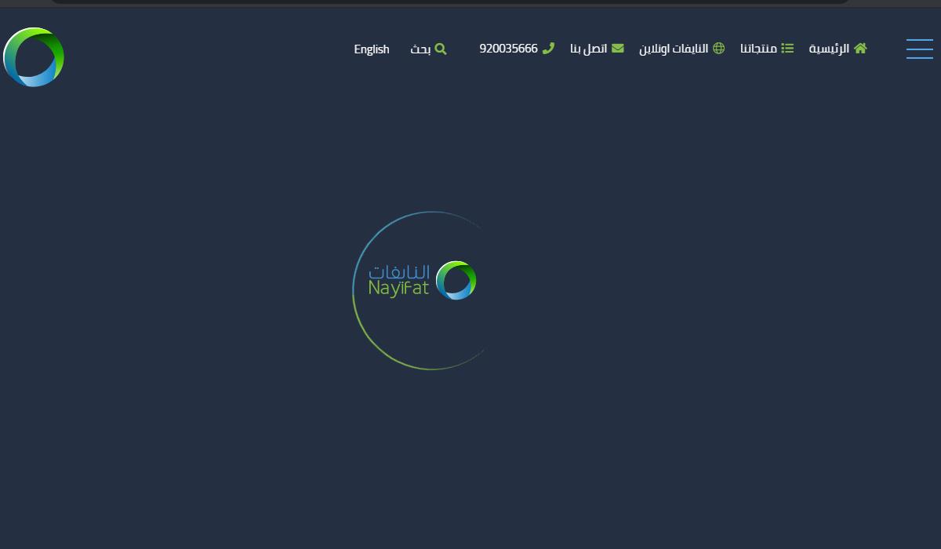Viewport: 941px width, 549px height.
Task: Click the home icon beside الرئيسية
Action: pos(860,48)
